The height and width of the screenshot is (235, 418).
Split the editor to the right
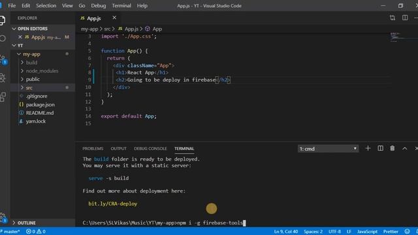[x=405, y=18]
